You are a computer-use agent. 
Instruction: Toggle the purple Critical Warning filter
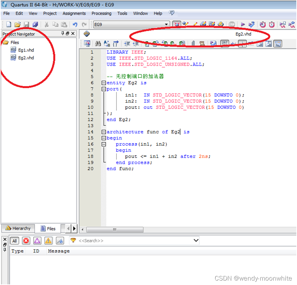pyautogui.click(x=37, y=241)
